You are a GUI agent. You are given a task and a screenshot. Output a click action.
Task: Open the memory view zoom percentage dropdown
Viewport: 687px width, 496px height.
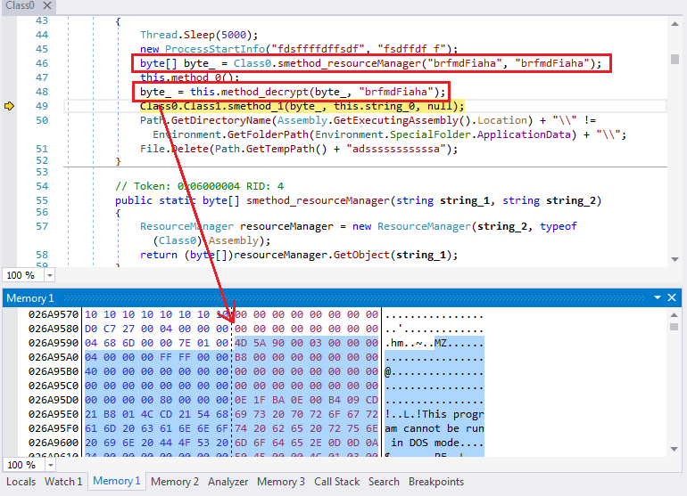pos(49,465)
